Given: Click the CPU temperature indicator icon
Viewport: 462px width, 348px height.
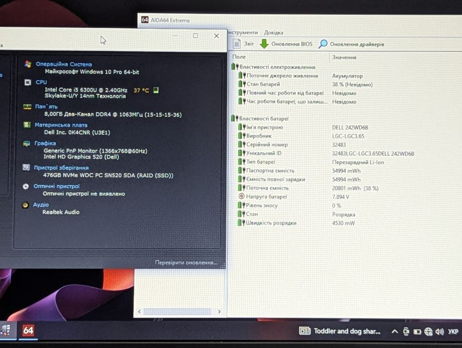Looking at the screenshot, I should point(156,90).
